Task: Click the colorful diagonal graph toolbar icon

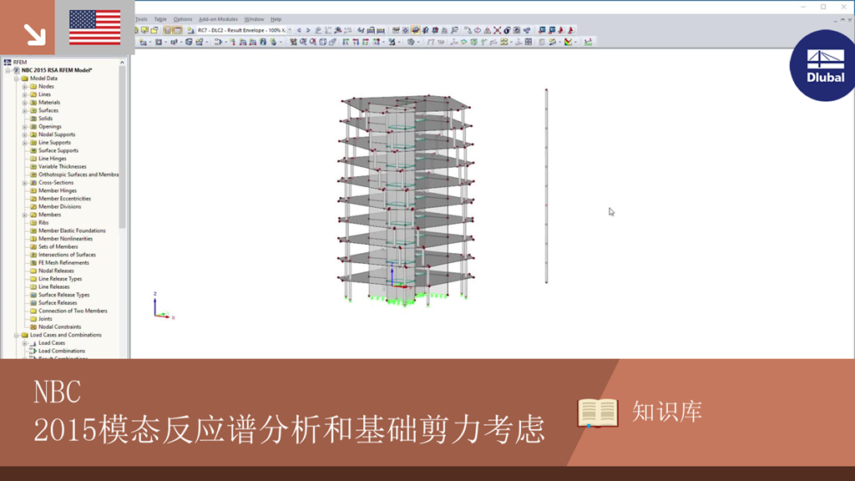Action: [x=568, y=42]
